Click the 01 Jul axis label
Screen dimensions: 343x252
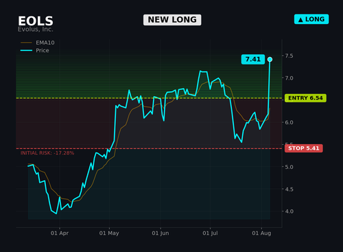pyautogui.click(x=210, y=233)
